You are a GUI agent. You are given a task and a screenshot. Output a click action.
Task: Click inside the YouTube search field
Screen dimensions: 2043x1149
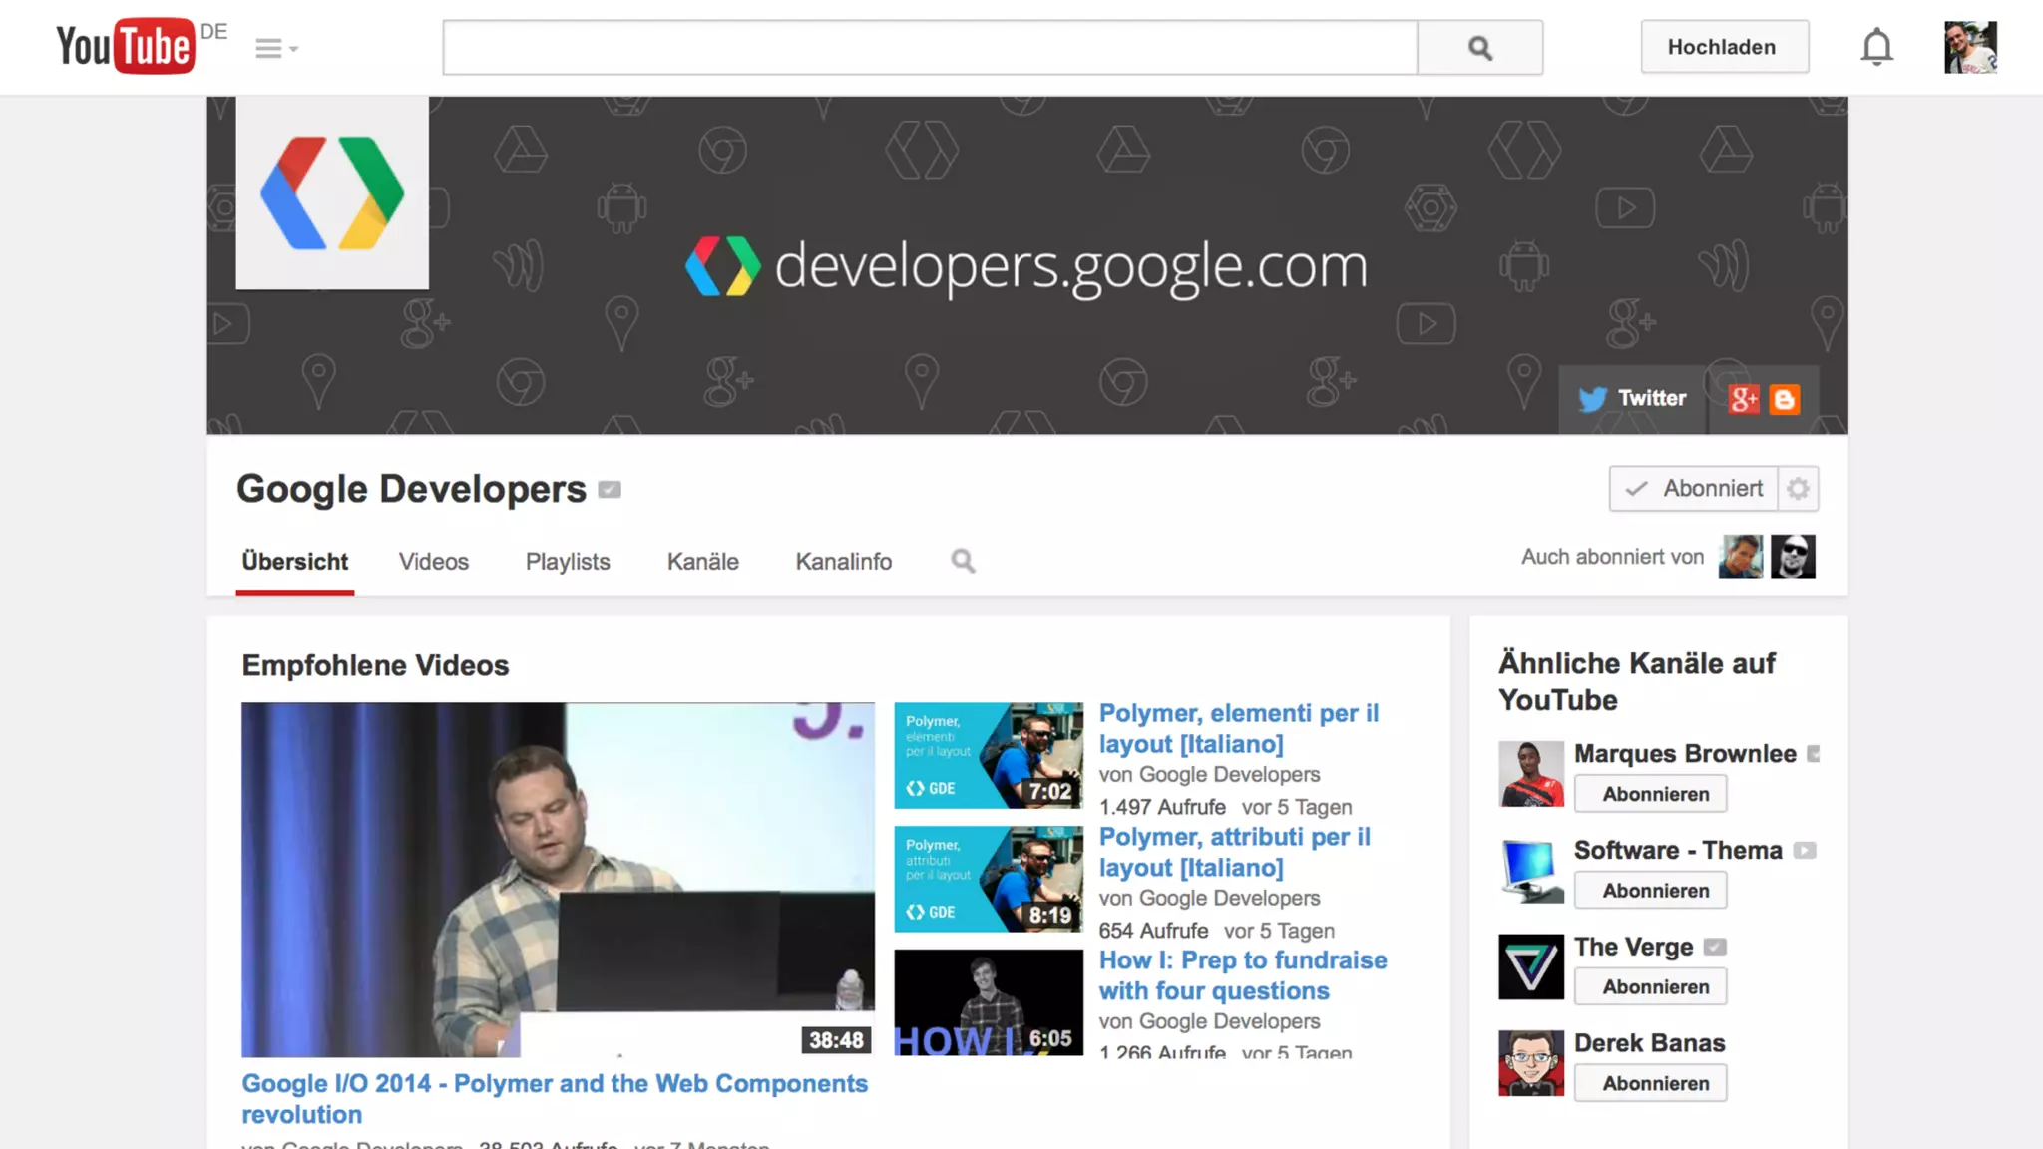[x=929, y=48]
